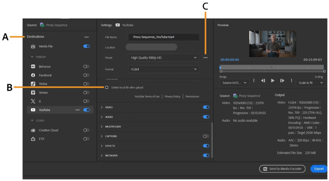Click the Facebook logo icon
The width and height of the screenshot is (329, 181).
(x=33, y=75)
